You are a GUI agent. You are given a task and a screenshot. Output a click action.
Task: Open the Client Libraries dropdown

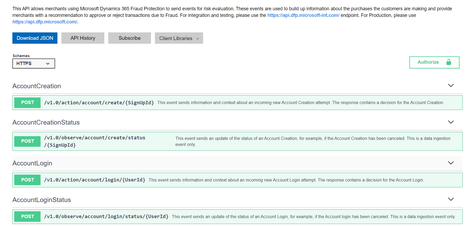179,38
